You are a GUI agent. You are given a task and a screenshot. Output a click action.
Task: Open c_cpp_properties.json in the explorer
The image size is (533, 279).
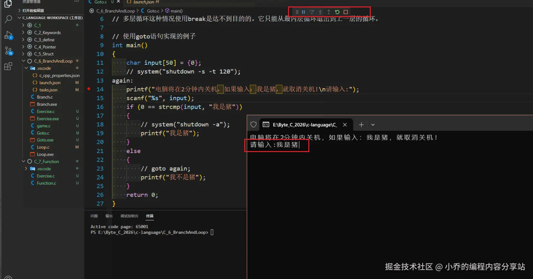pyautogui.click(x=59, y=75)
